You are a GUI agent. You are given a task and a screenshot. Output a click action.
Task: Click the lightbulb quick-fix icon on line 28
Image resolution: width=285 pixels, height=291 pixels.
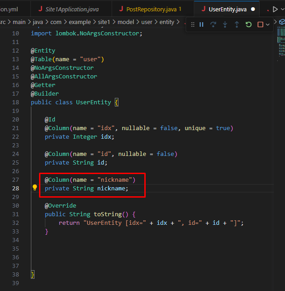coord(35,188)
